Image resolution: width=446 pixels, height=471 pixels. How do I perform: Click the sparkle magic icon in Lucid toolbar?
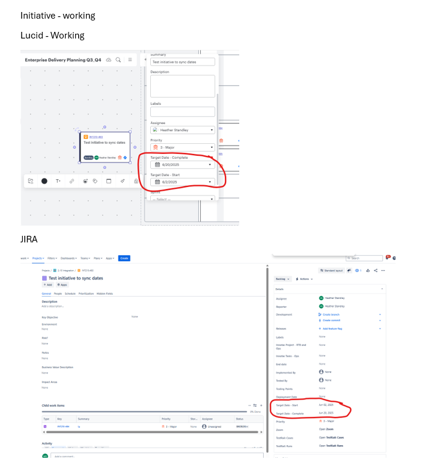[x=123, y=181]
